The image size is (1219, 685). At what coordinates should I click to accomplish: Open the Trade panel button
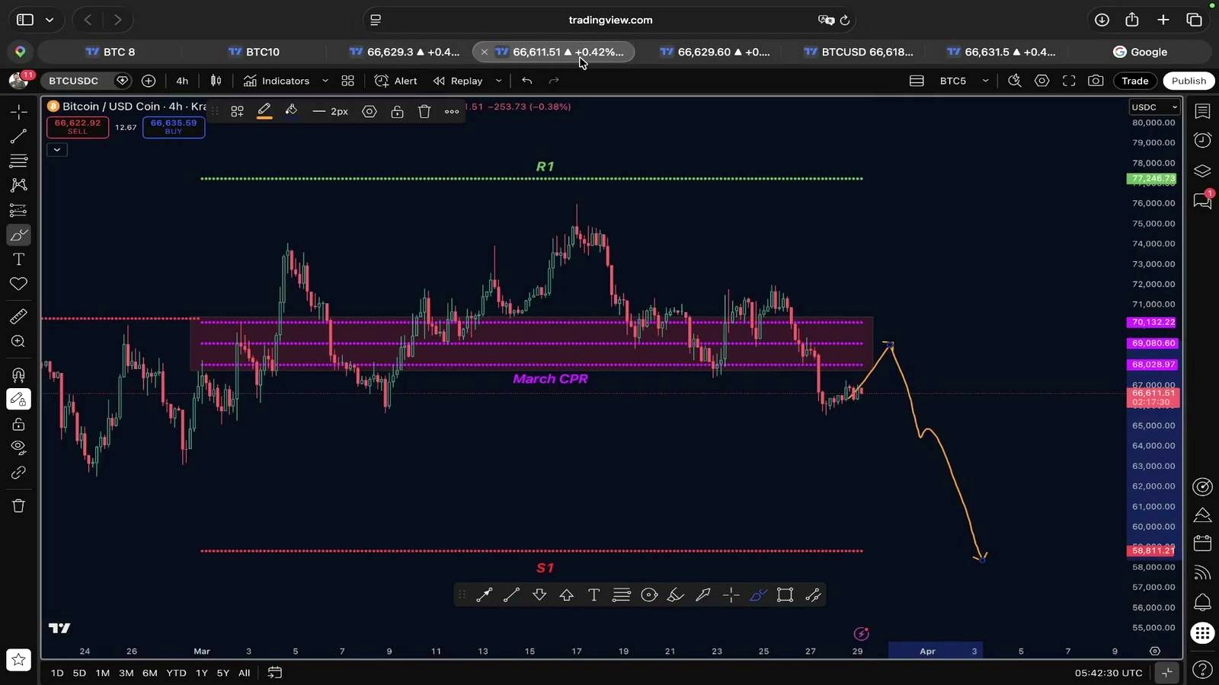point(1134,81)
